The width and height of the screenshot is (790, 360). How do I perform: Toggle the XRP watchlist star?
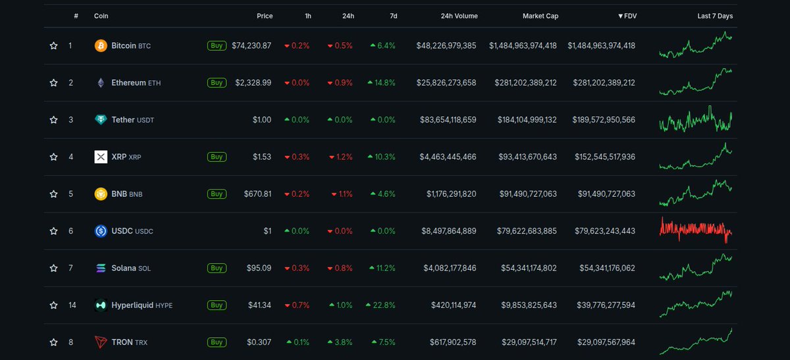tap(54, 157)
